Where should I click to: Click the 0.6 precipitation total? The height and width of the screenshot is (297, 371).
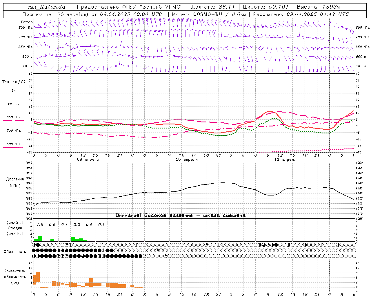coord(52,224)
